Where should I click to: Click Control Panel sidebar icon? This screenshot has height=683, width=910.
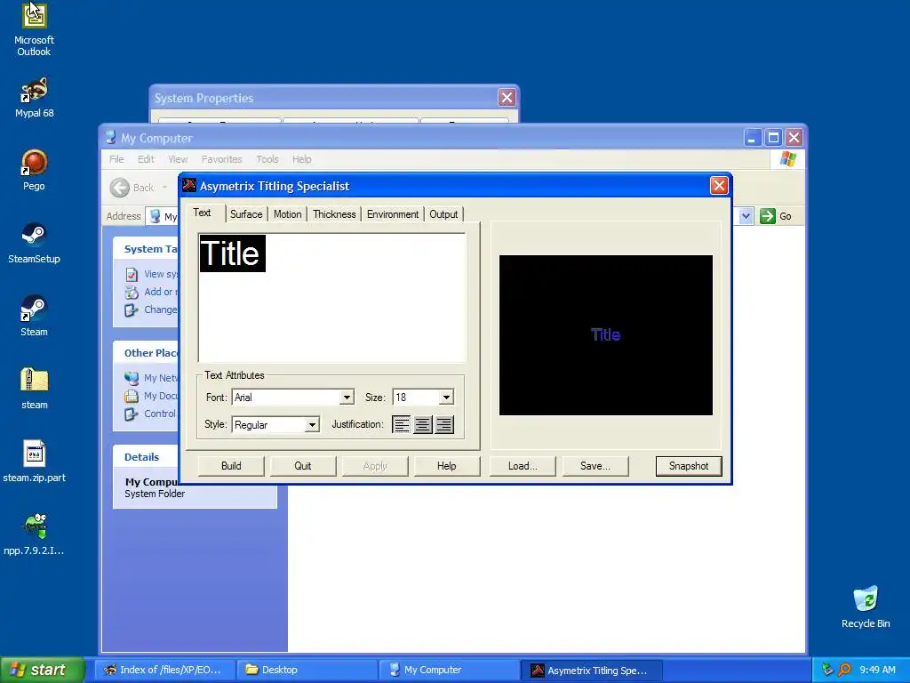pos(132,414)
